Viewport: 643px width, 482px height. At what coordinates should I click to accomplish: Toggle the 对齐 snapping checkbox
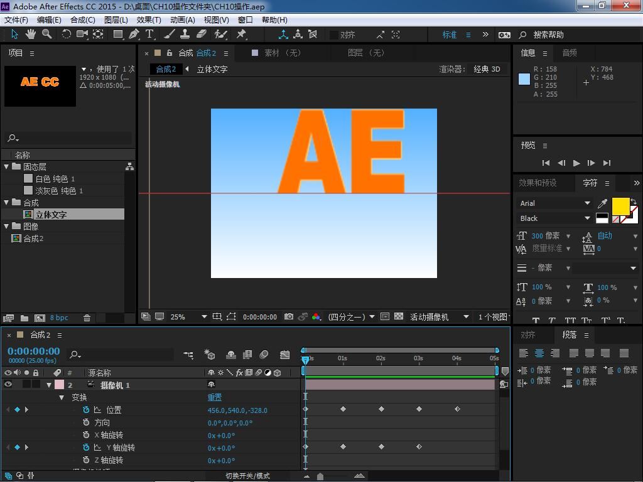[334, 35]
